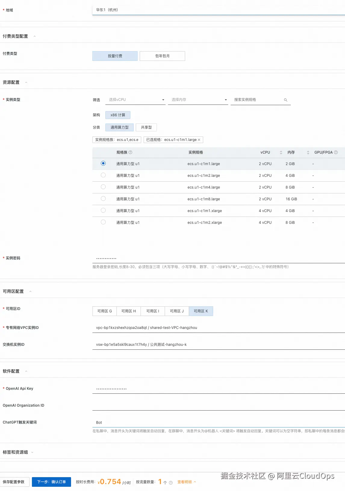345x491 pixels.
Task: Select the ecs.u1-c1m2.large radio button
Action: coord(103,175)
